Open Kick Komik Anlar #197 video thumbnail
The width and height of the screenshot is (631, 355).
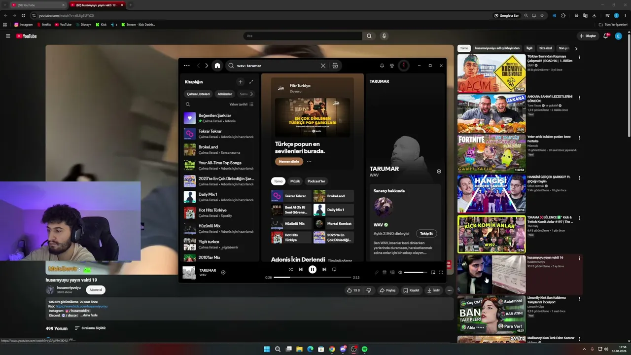(491, 234)
